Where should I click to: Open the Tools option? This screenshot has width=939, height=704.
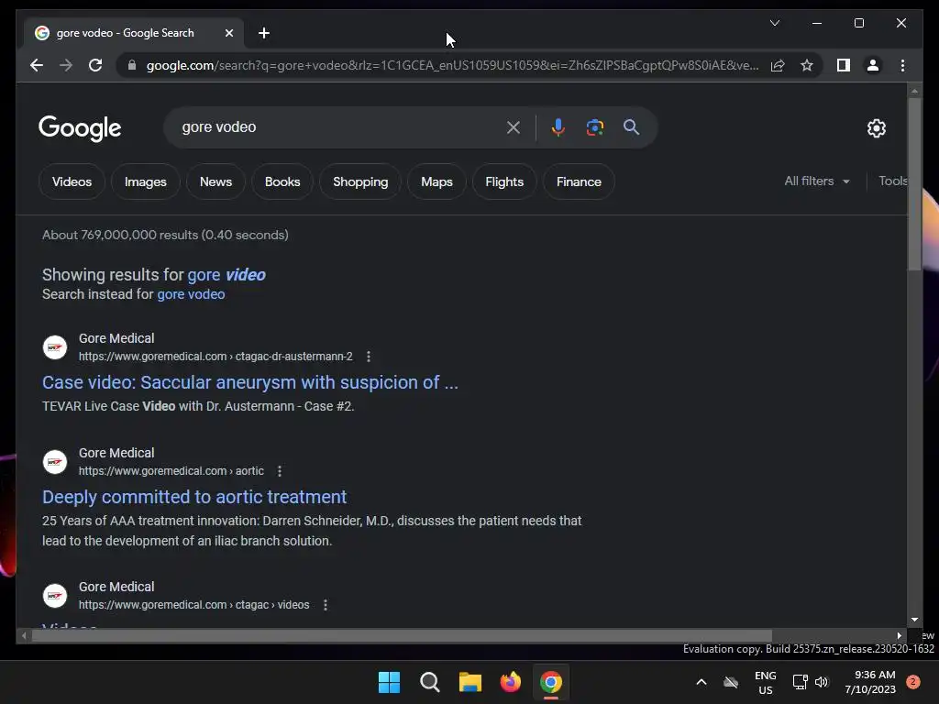point(893,181)
